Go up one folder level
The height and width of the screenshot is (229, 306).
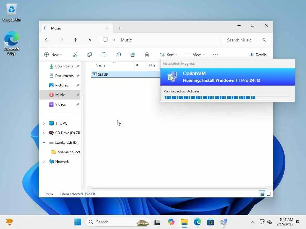coord(76,40)
